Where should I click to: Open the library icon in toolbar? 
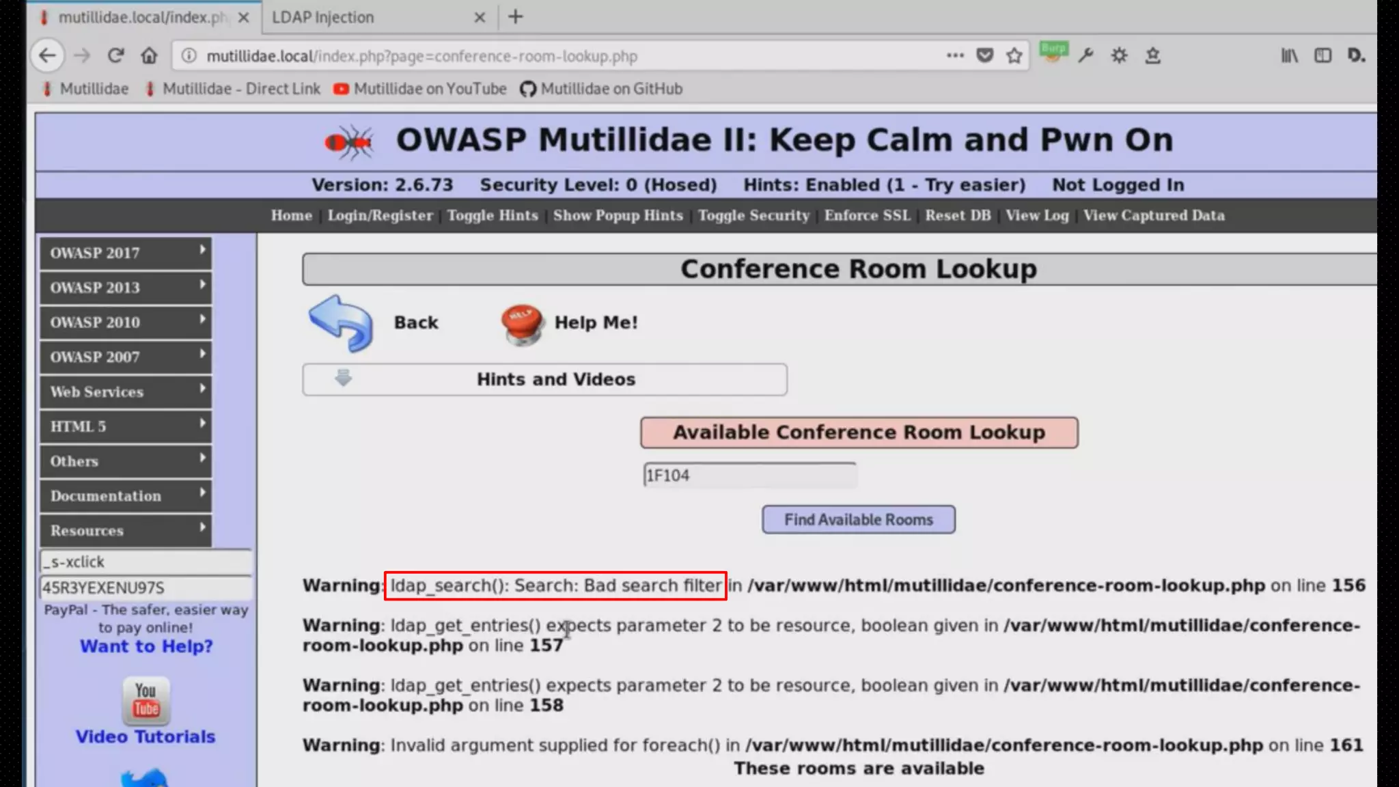pyautogui.click(x=1289, y=55)
